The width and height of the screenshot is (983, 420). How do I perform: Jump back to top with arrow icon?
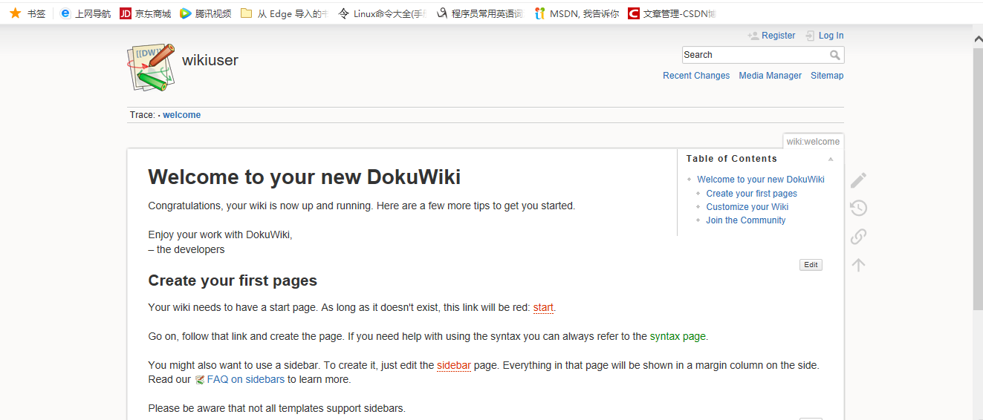tap(859, 265)
